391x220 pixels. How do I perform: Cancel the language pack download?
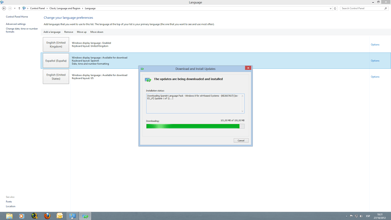[241, 141]
